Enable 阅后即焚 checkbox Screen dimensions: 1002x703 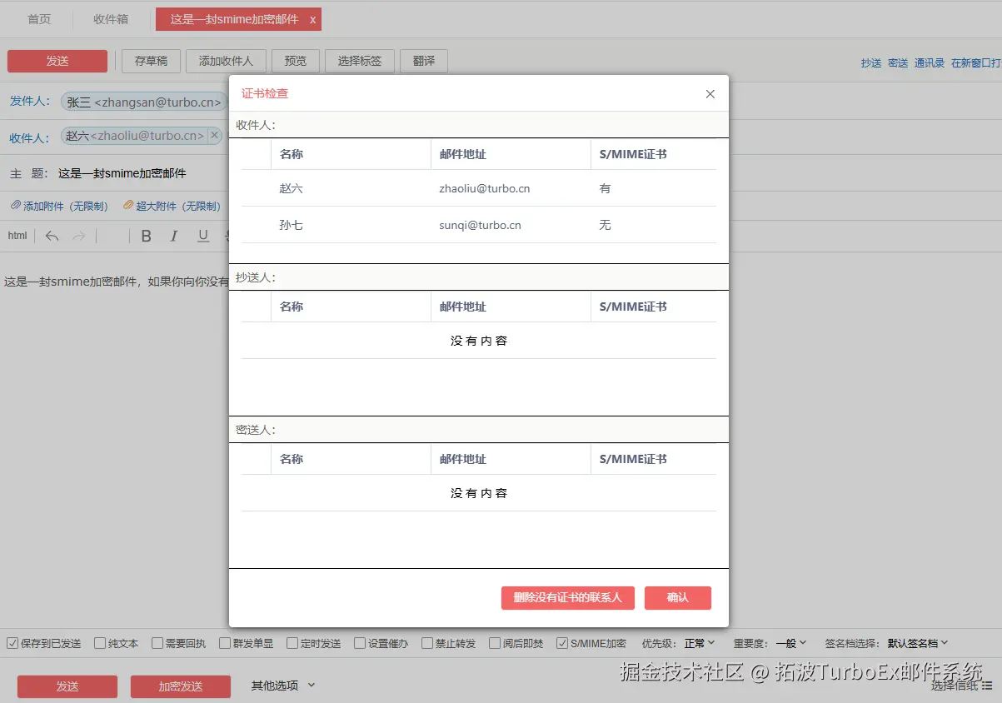pos(495,643)
